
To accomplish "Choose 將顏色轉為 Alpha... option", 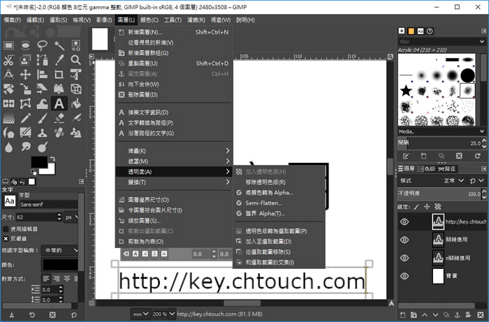I will (279, 193).
